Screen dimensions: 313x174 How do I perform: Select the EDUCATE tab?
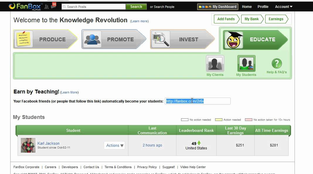255,40
